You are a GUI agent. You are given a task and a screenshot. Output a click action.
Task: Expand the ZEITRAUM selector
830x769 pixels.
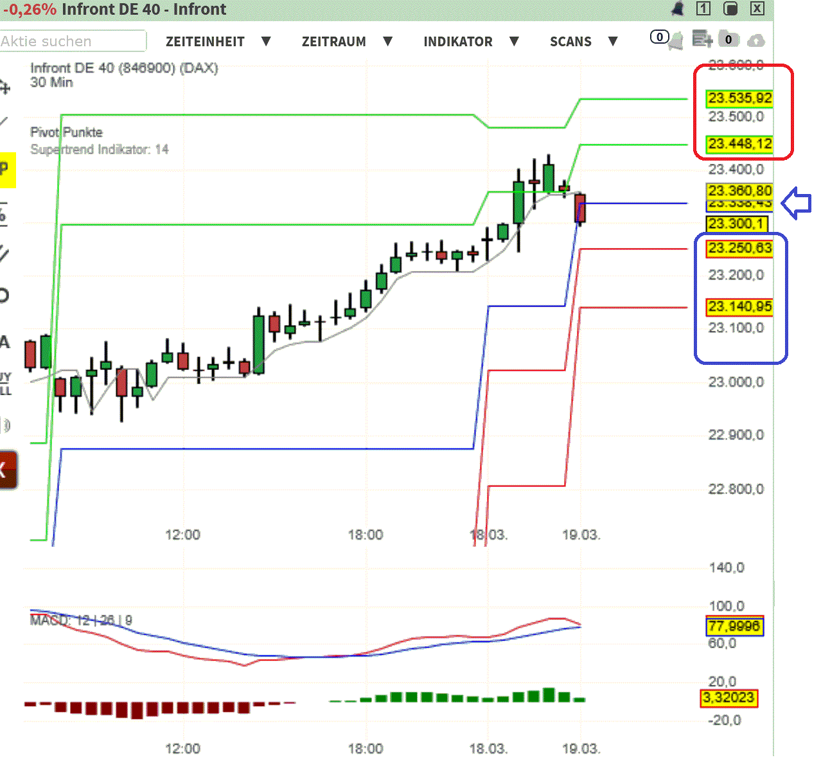coord(335,41)
